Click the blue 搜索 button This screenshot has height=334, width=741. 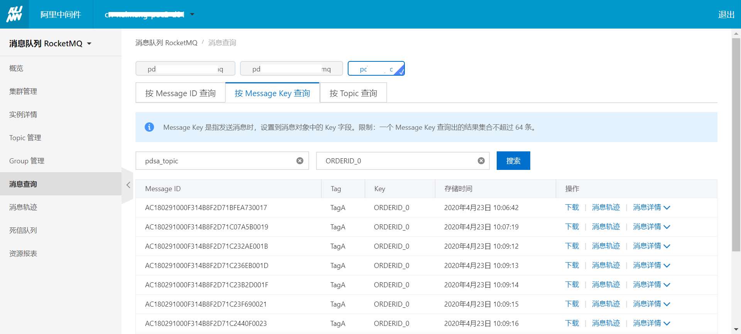point(513,161)
